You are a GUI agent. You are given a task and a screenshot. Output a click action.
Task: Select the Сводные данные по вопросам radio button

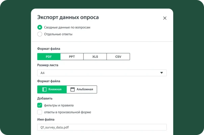tap(40, 27)
